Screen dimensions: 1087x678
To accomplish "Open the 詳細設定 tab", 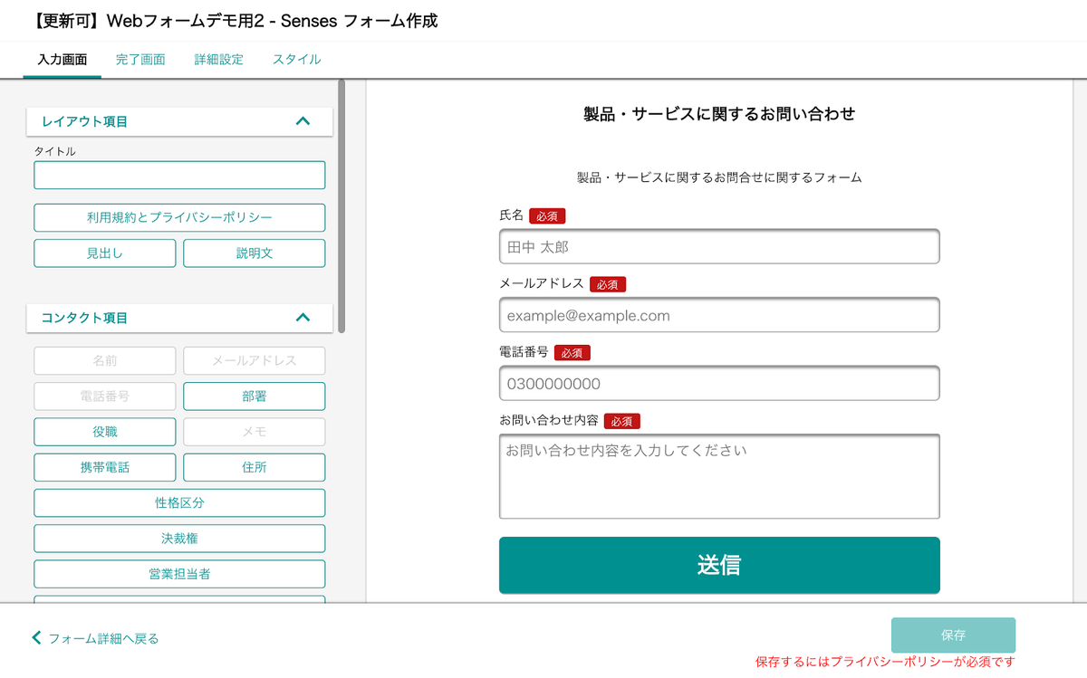I will (x=218, y=60).
